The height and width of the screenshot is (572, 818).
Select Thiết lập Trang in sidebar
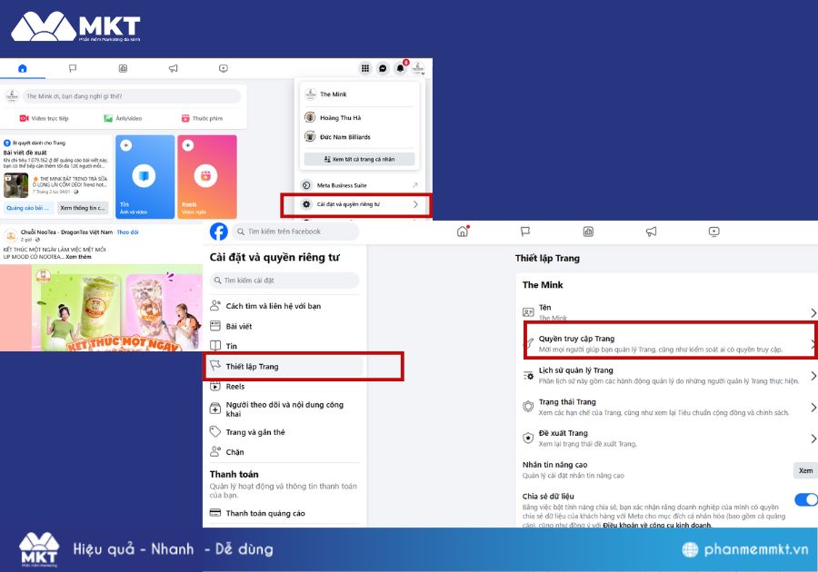click(x=284, y=366)
